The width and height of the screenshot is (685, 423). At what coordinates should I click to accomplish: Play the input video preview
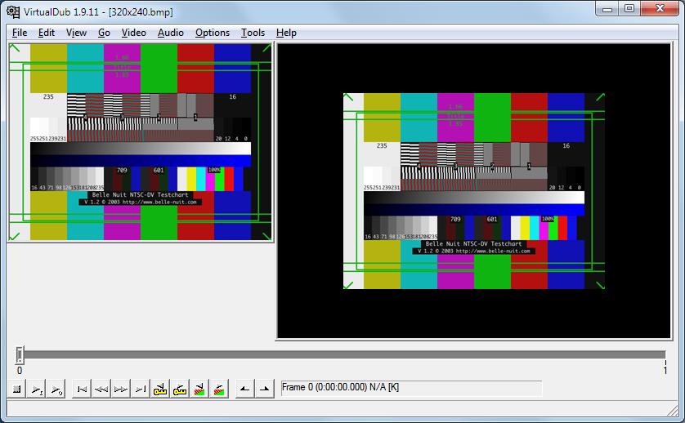pos(37,389)
